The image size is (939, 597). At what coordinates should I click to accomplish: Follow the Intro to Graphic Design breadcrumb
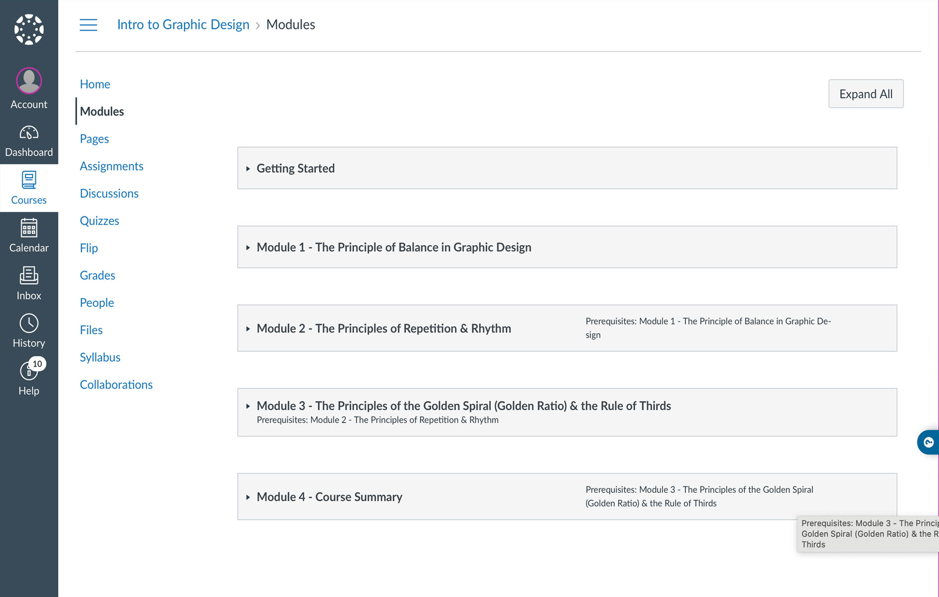pos(183,25)
